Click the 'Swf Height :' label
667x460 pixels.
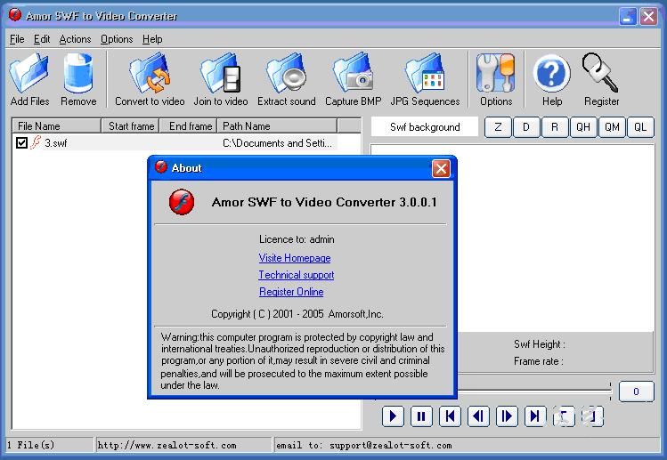click(540, 344)
